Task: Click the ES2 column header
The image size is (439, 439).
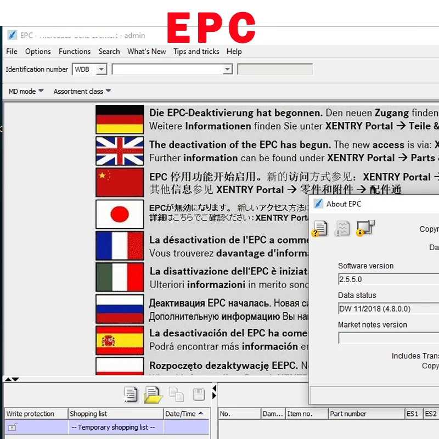Action: coord(431,414)
